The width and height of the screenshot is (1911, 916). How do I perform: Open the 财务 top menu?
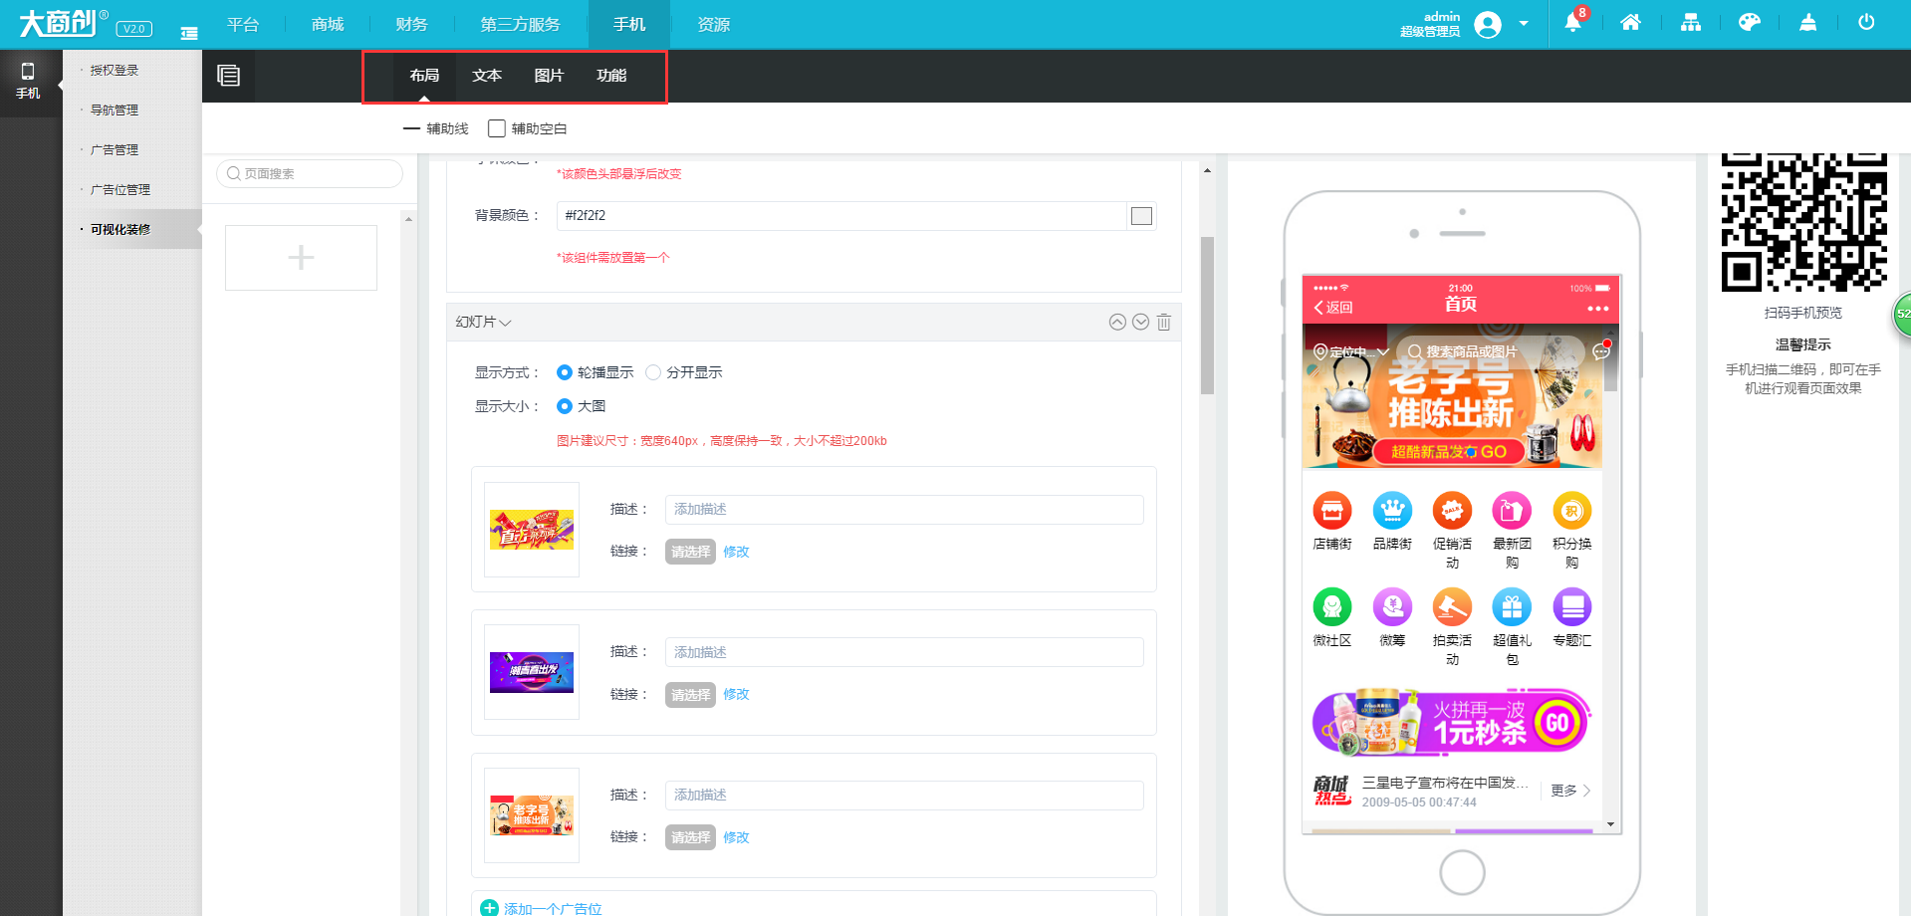(411, 24)
